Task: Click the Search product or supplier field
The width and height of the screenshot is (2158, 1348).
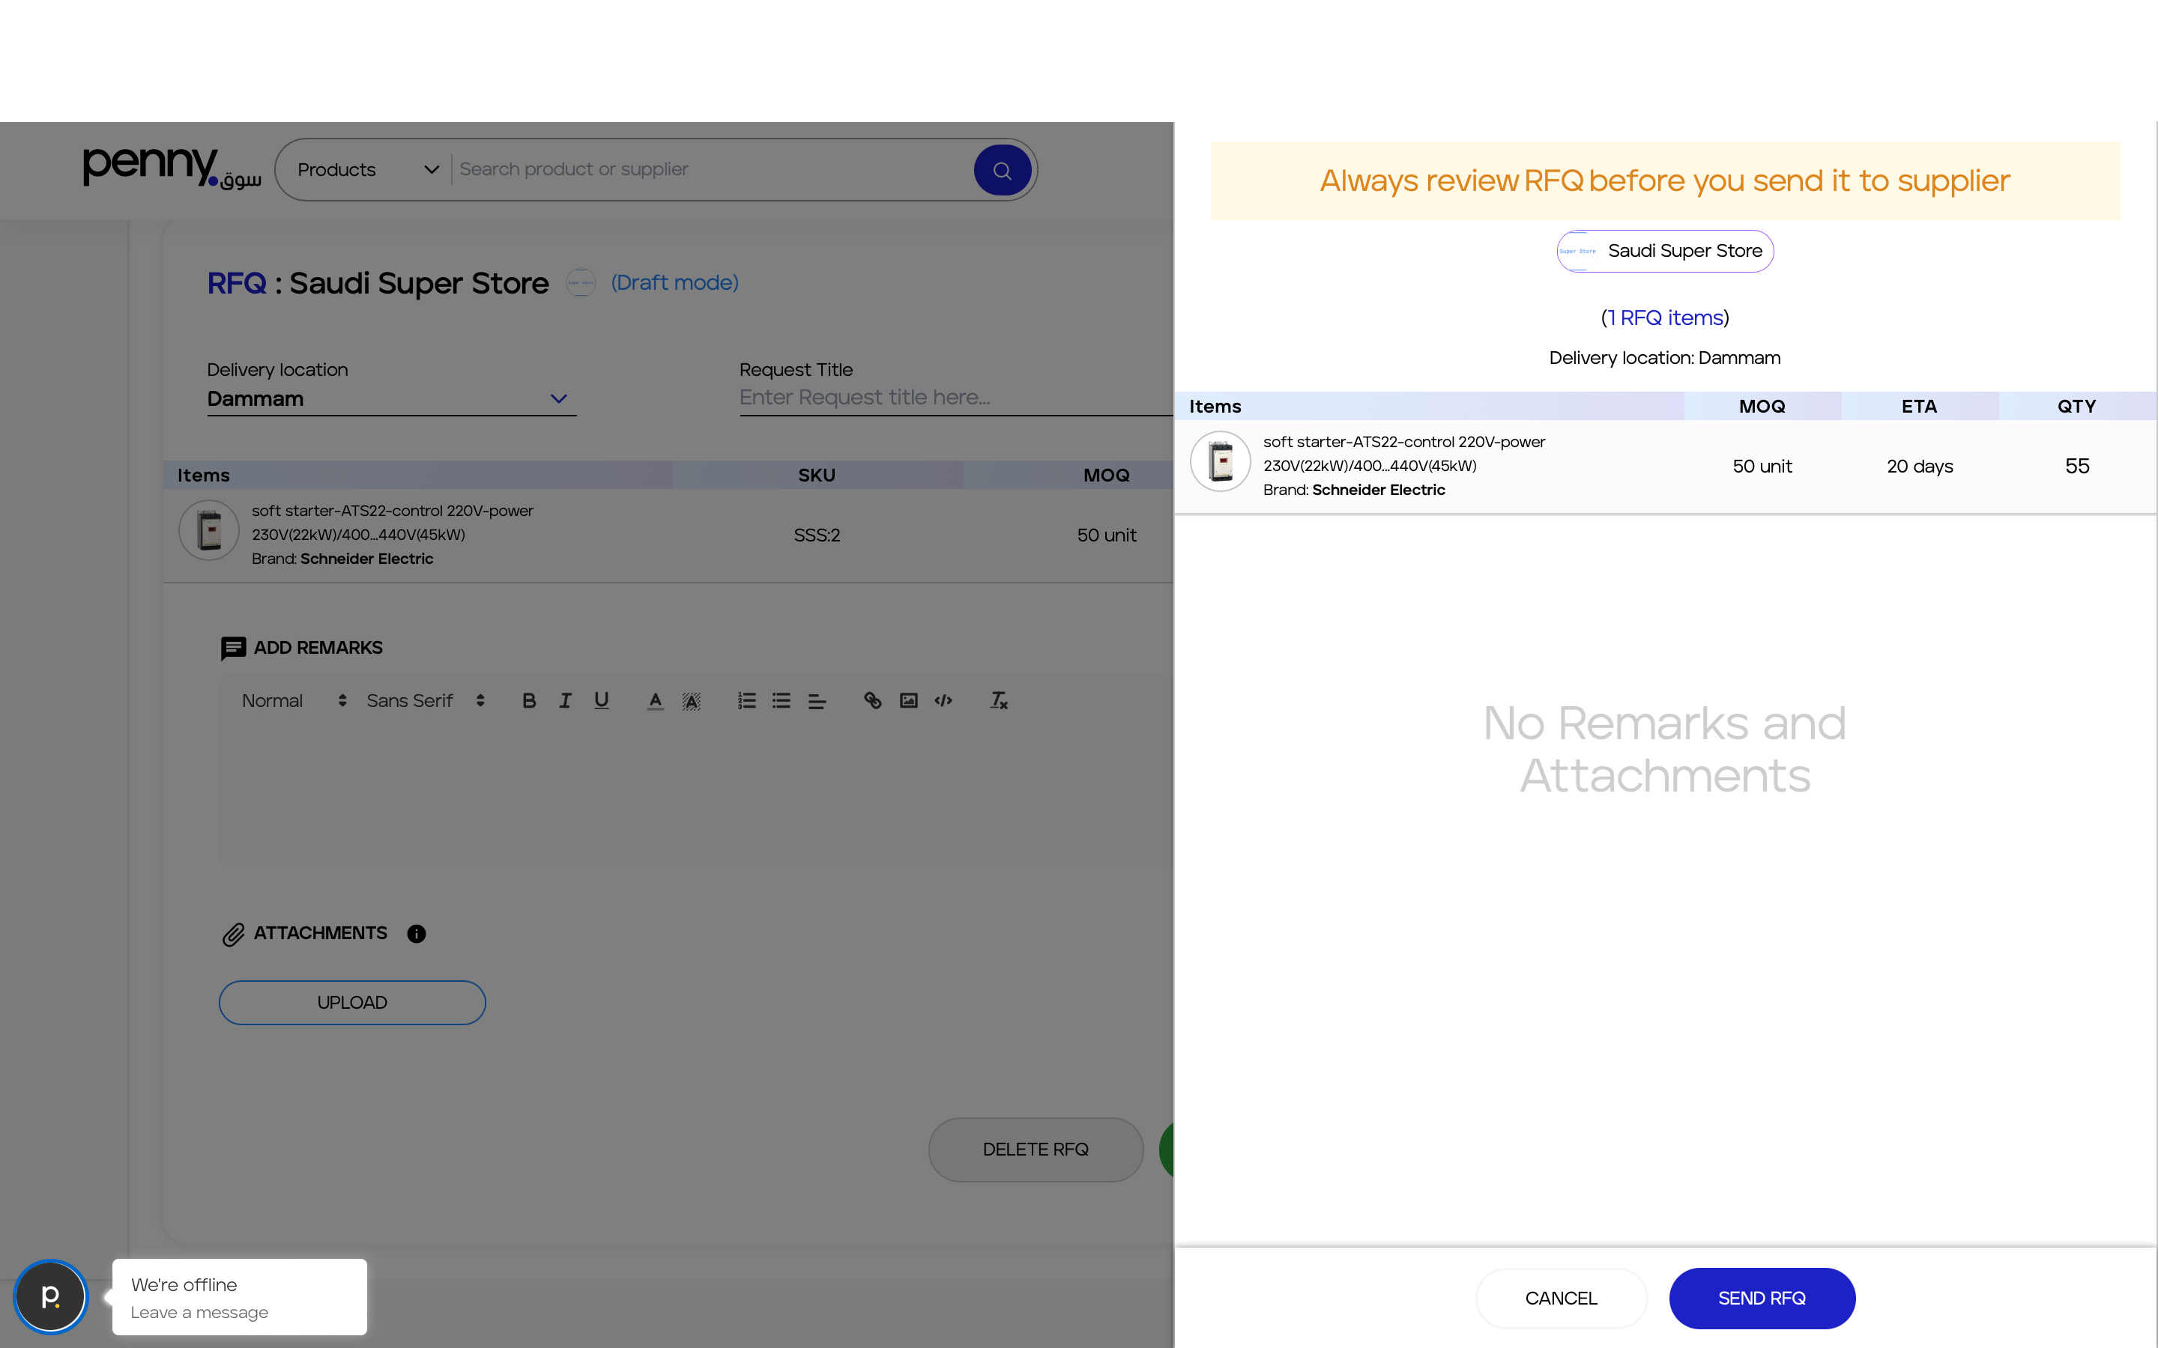Action: point(712,169)
